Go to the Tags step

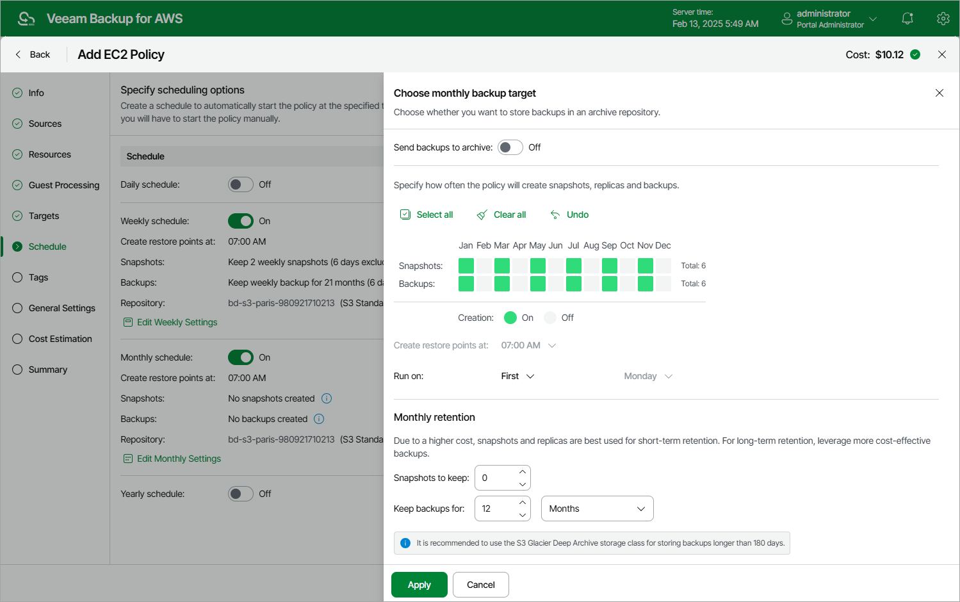point(38,277)
